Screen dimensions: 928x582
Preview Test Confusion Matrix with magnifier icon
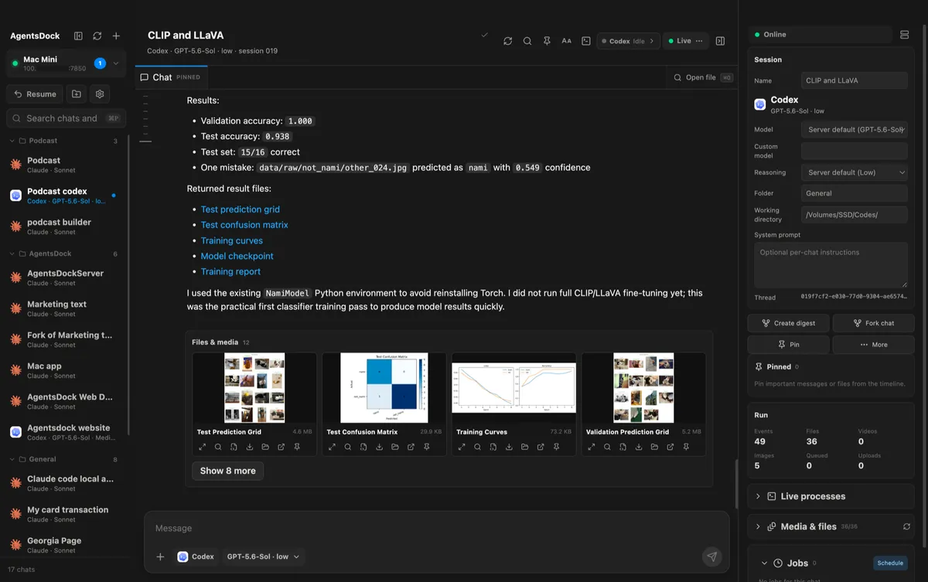348,447
